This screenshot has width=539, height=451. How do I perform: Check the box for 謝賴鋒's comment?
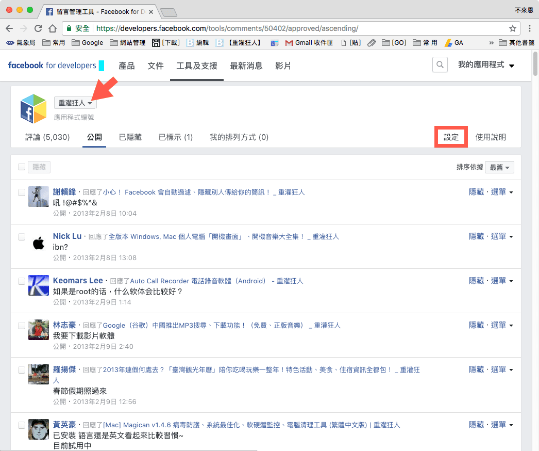tap(22, 192)
